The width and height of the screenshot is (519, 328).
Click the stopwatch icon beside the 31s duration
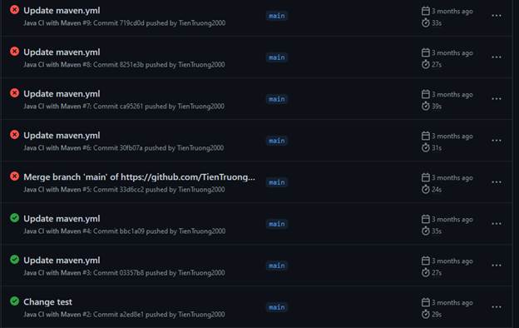tap(425, 147)
